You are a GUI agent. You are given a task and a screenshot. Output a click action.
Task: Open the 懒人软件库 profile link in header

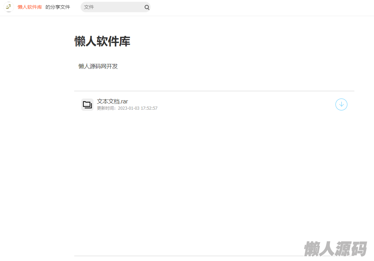(x=30, y=7)
